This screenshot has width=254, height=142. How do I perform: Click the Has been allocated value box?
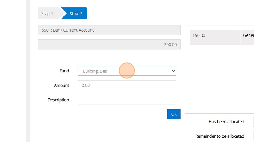click(x=253, y=122)
